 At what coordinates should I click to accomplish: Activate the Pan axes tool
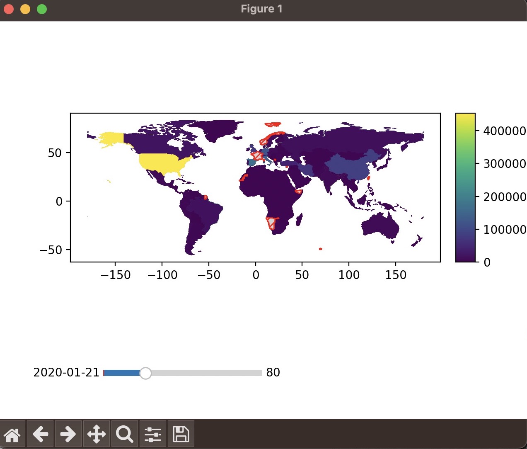pos(96,434)
